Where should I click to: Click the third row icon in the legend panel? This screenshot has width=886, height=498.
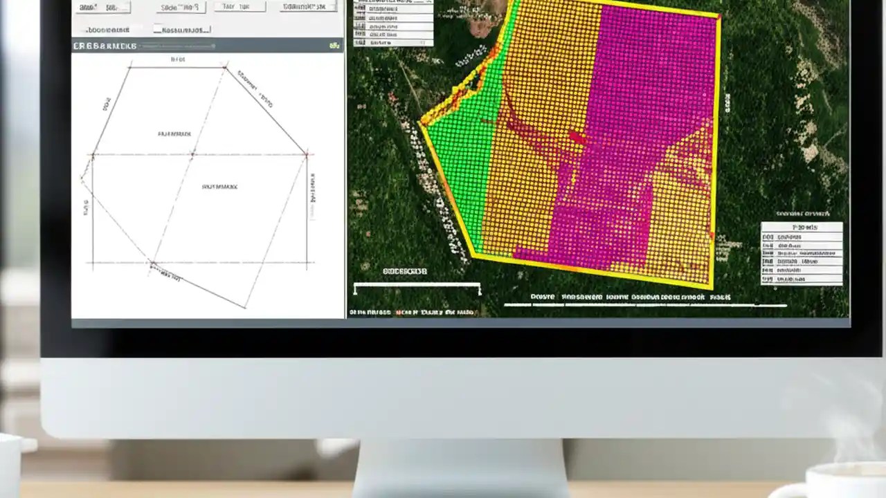[360, 26]
